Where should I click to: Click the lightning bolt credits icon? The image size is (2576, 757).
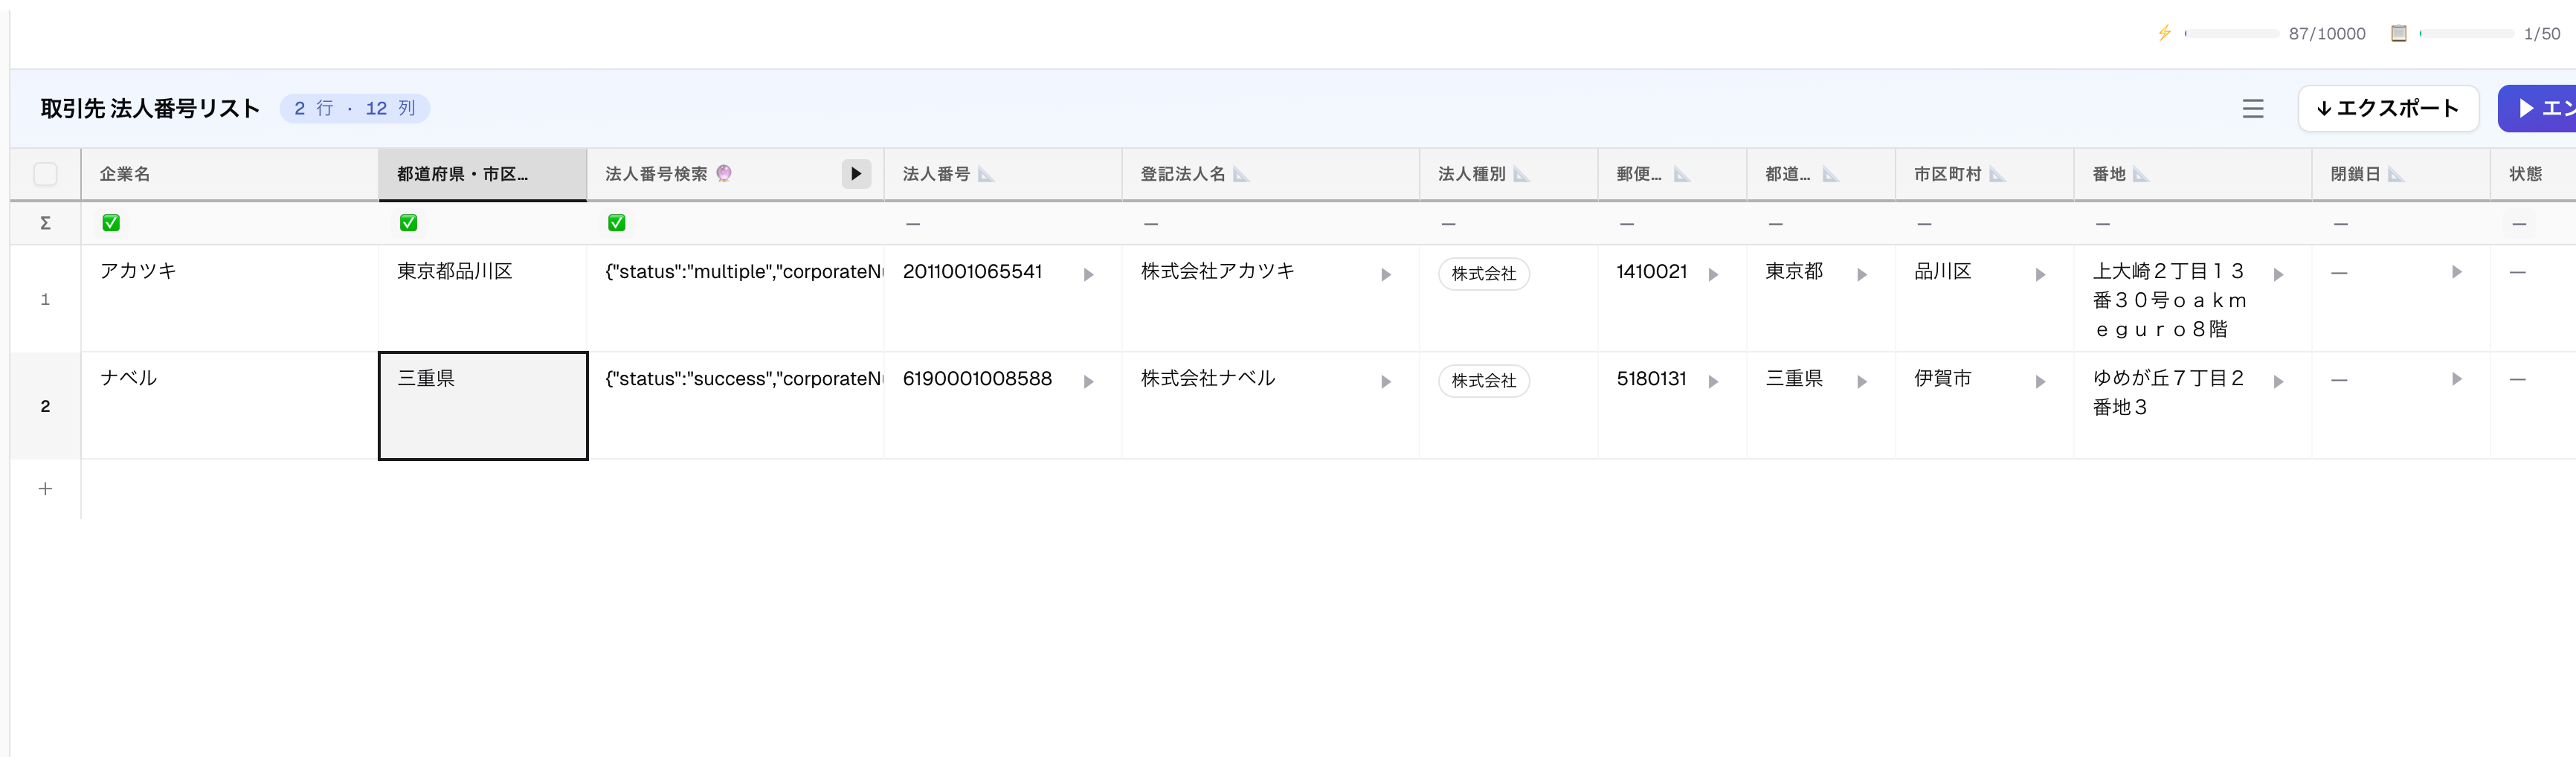click(2163, 33)
